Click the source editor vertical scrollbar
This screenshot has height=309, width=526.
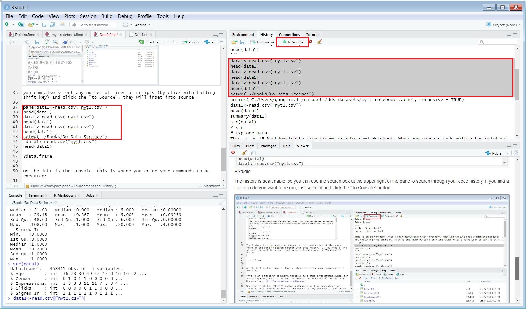tap(224, 114)
